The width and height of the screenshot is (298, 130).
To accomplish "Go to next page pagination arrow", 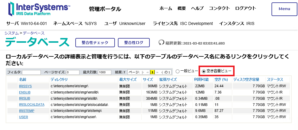I will pyautogui.click(x=157, y=72).
